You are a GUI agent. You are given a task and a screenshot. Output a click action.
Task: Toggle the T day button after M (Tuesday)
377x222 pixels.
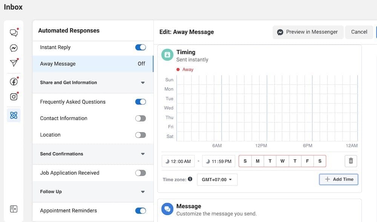(270, 161)
